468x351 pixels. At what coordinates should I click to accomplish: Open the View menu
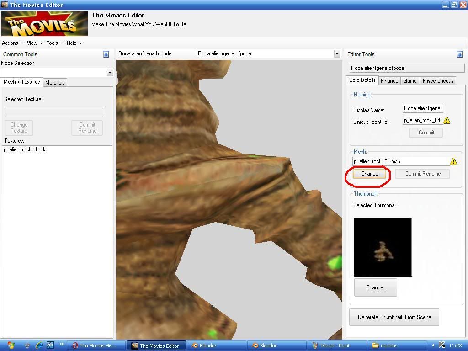point(35,43)
